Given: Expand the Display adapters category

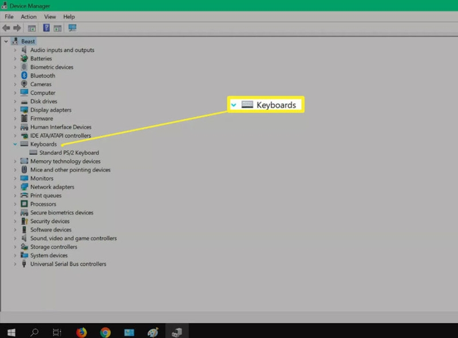Looking at the screenshot, I should (15, 110).
